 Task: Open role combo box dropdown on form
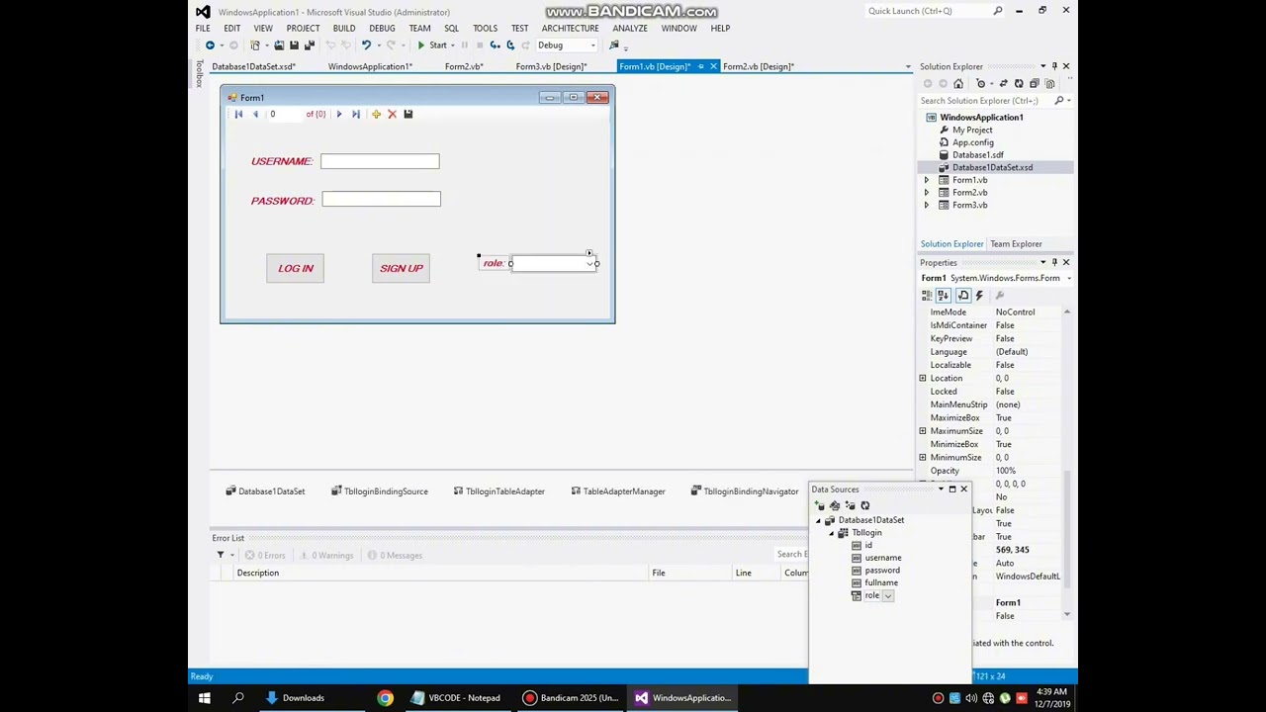589,263
